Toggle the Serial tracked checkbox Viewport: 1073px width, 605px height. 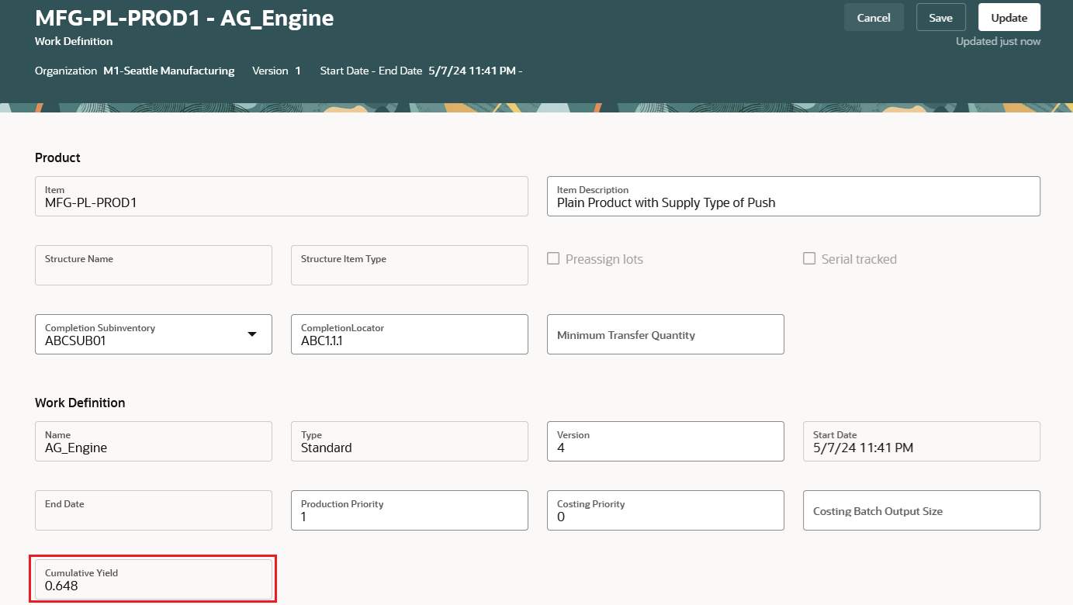click(x=809, y=259)
